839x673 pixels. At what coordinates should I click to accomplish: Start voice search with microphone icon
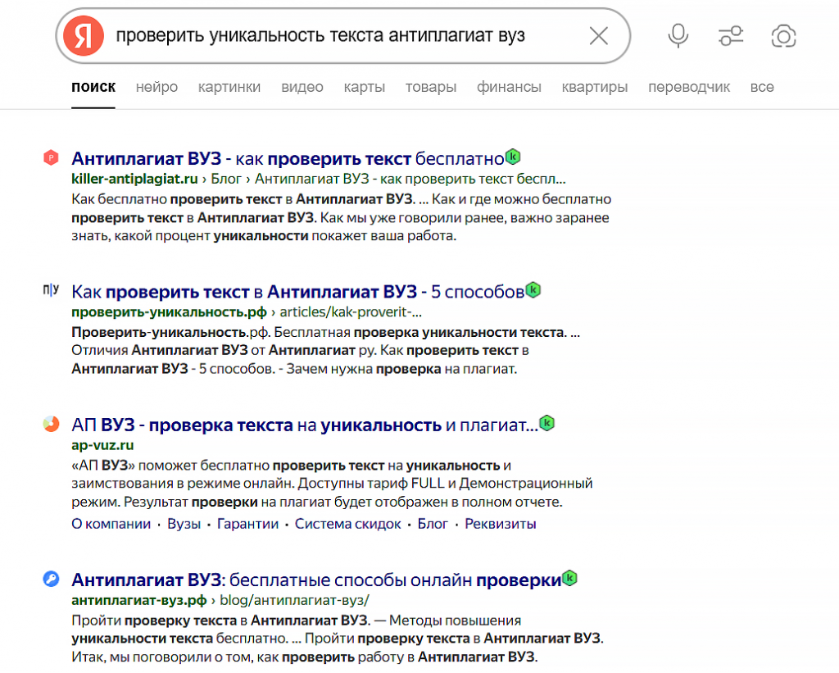(x=678, y=36)
